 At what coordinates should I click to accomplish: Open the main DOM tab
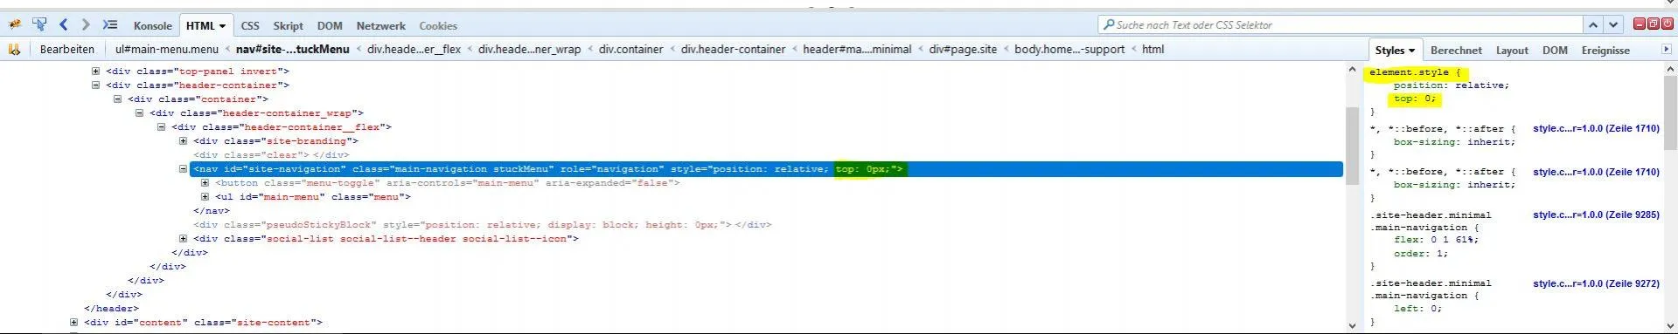330,25
